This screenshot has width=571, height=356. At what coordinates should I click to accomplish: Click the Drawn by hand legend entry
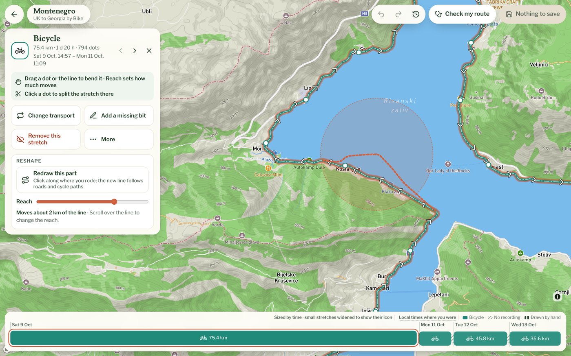pos(542,317)
